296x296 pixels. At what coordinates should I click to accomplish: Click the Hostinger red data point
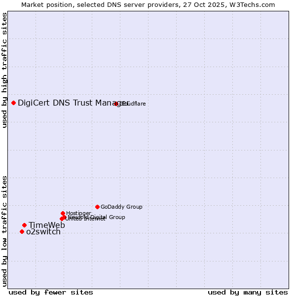[63, 213]
